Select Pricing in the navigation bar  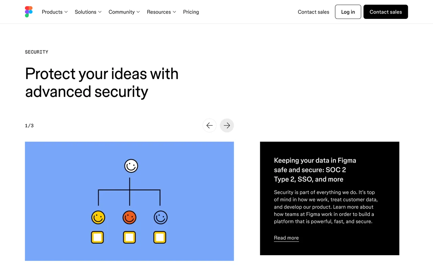[191, 12]
